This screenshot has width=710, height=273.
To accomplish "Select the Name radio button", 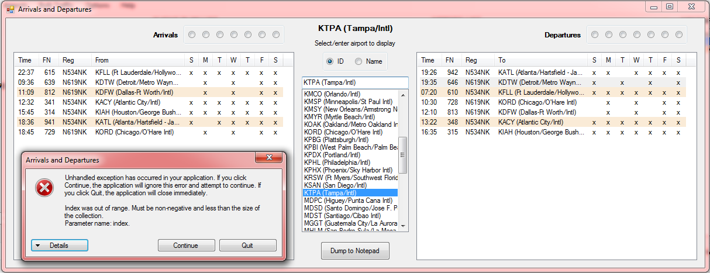I will point(359,61).
